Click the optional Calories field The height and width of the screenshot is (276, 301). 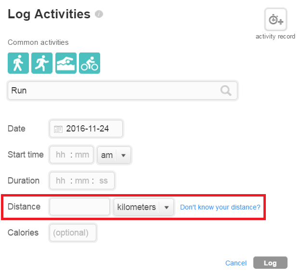coord(73,233)
